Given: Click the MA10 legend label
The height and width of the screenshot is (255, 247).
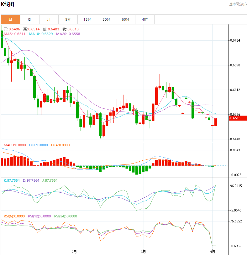Looking at the screenshot, I should click(x=40, y=34).
